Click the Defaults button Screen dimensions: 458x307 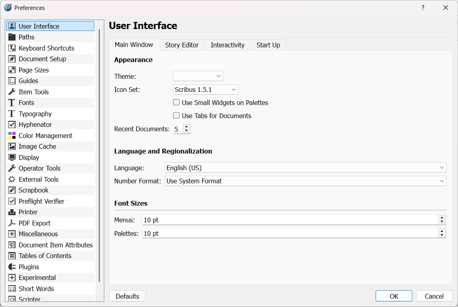click(x=127, y=296)
